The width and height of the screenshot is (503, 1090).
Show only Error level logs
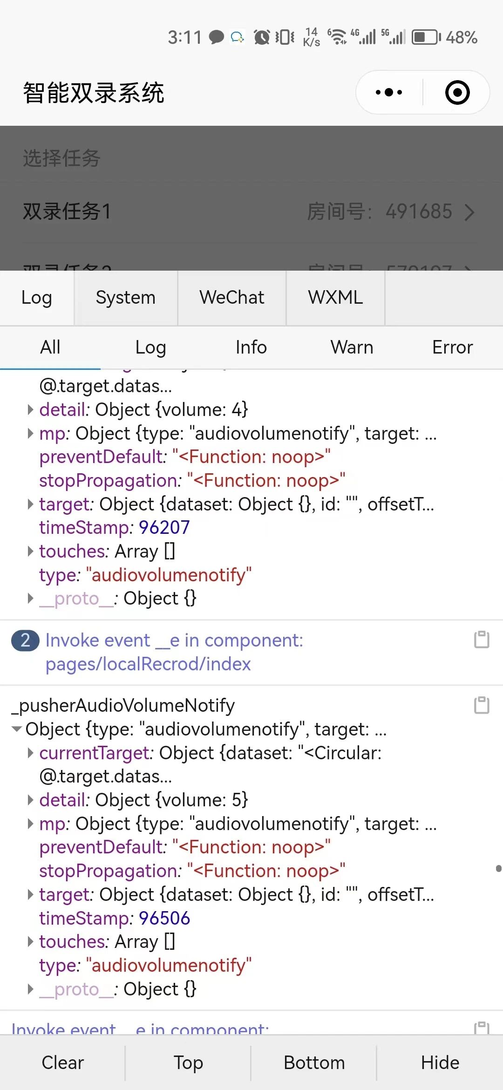click(x=452, y=347)
